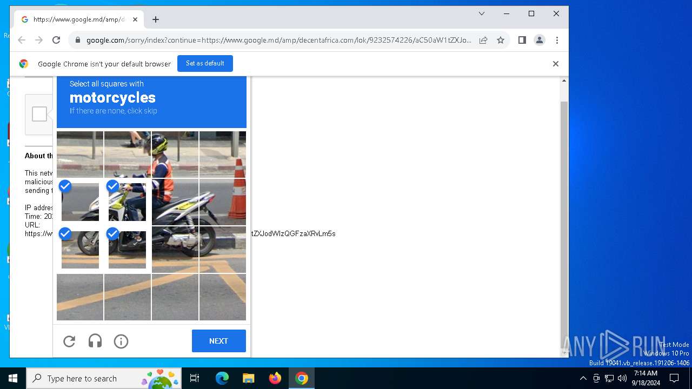Deselect the checked tile showing empty road

[80, 202]
